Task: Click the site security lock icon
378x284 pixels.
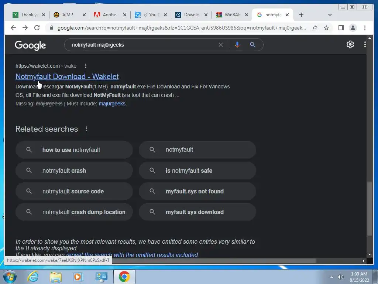Action: 51,28
